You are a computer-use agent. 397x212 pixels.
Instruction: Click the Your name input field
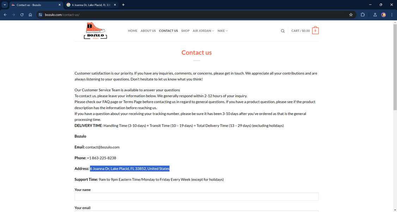tap(196, 197)
